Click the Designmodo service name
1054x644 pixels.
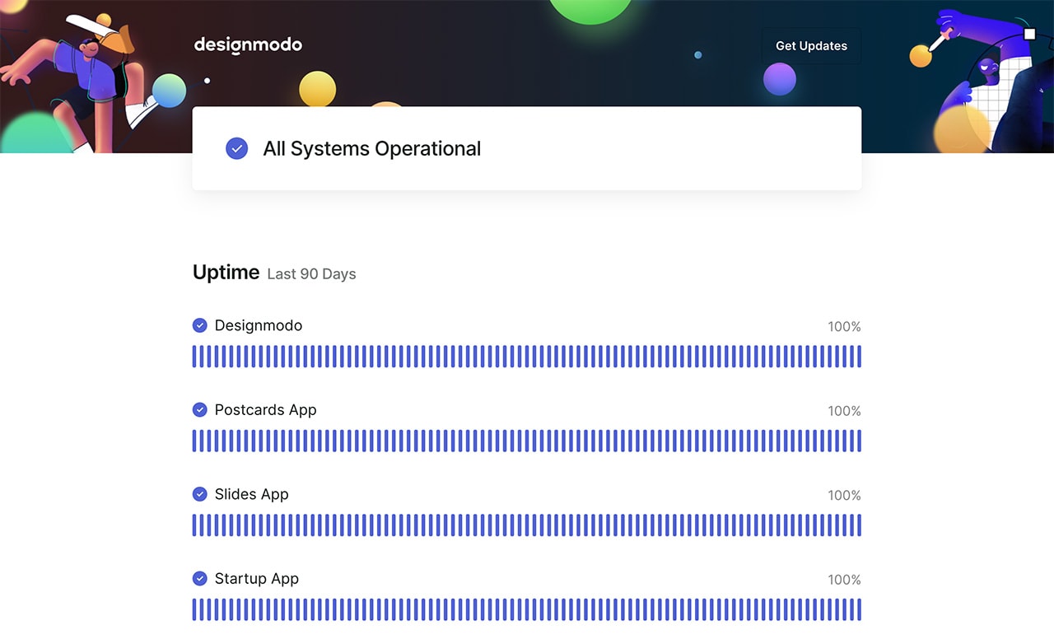pos(259,325)
